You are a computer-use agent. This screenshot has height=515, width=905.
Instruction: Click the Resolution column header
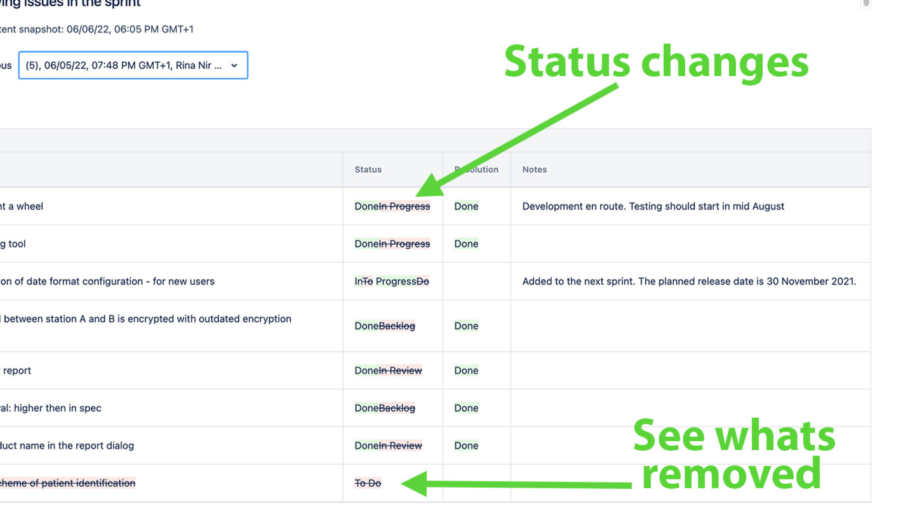(476, 170)
